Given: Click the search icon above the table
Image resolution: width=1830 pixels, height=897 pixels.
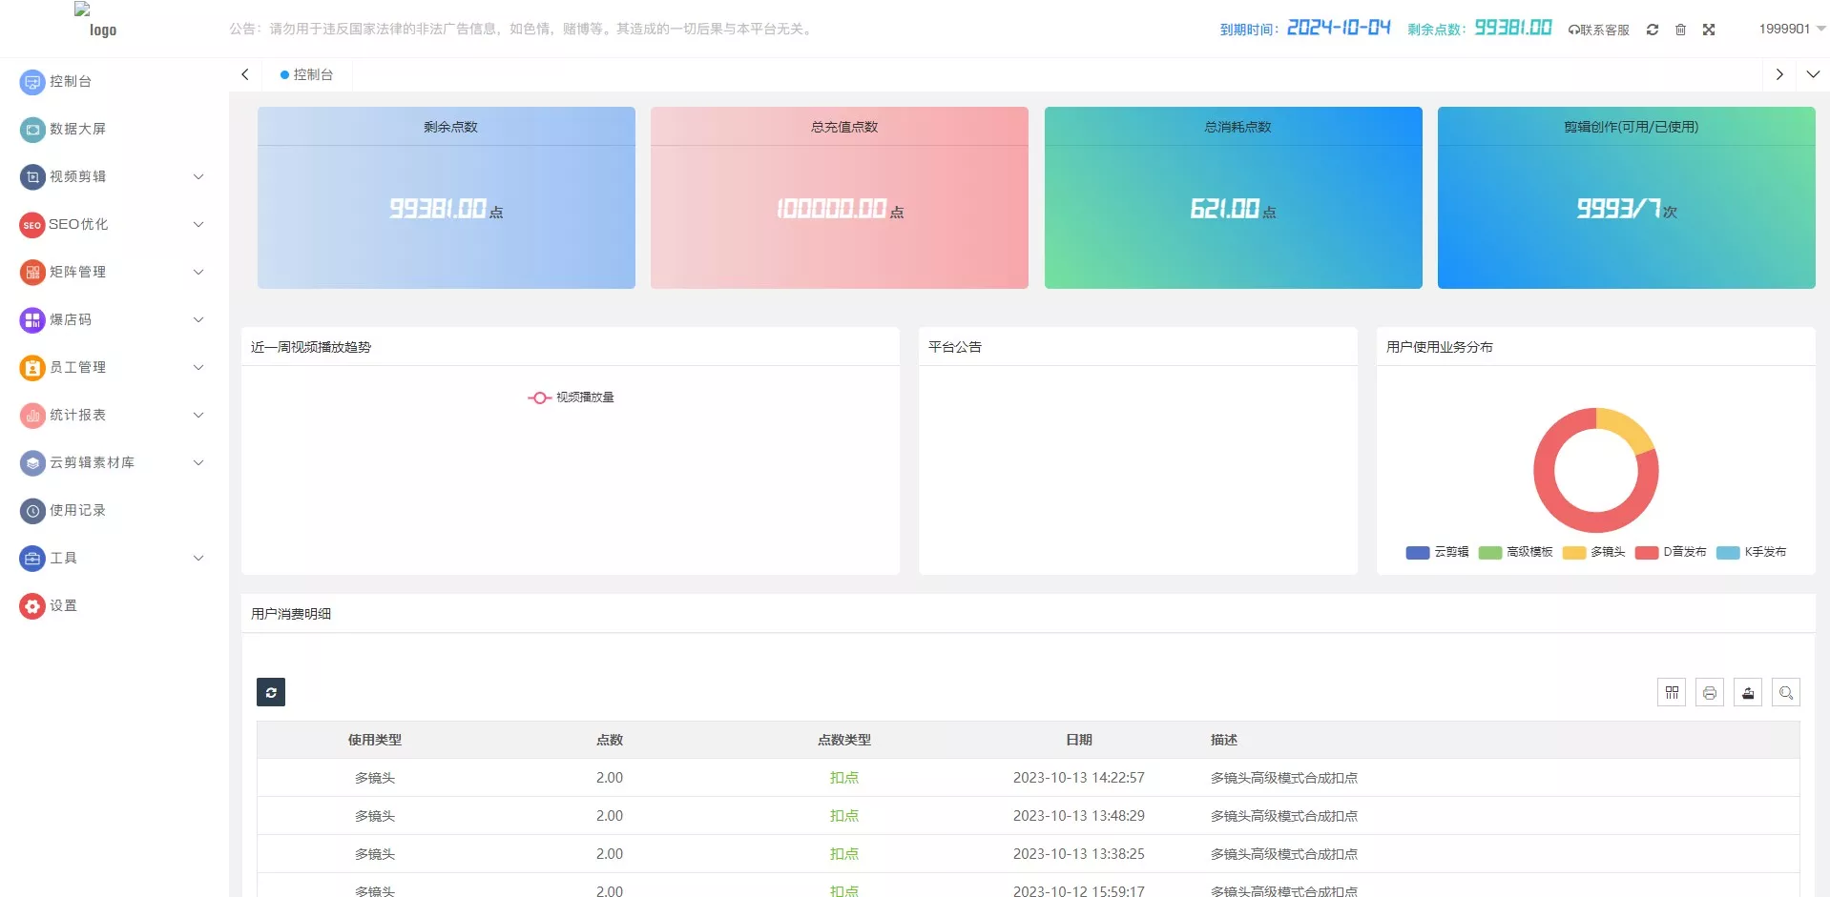Looking at the screenshot, I should coord(1786,693).
